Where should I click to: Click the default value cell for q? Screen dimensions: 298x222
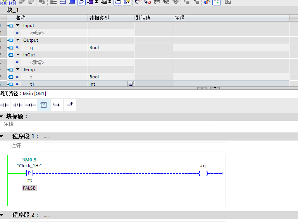point(154,47)
